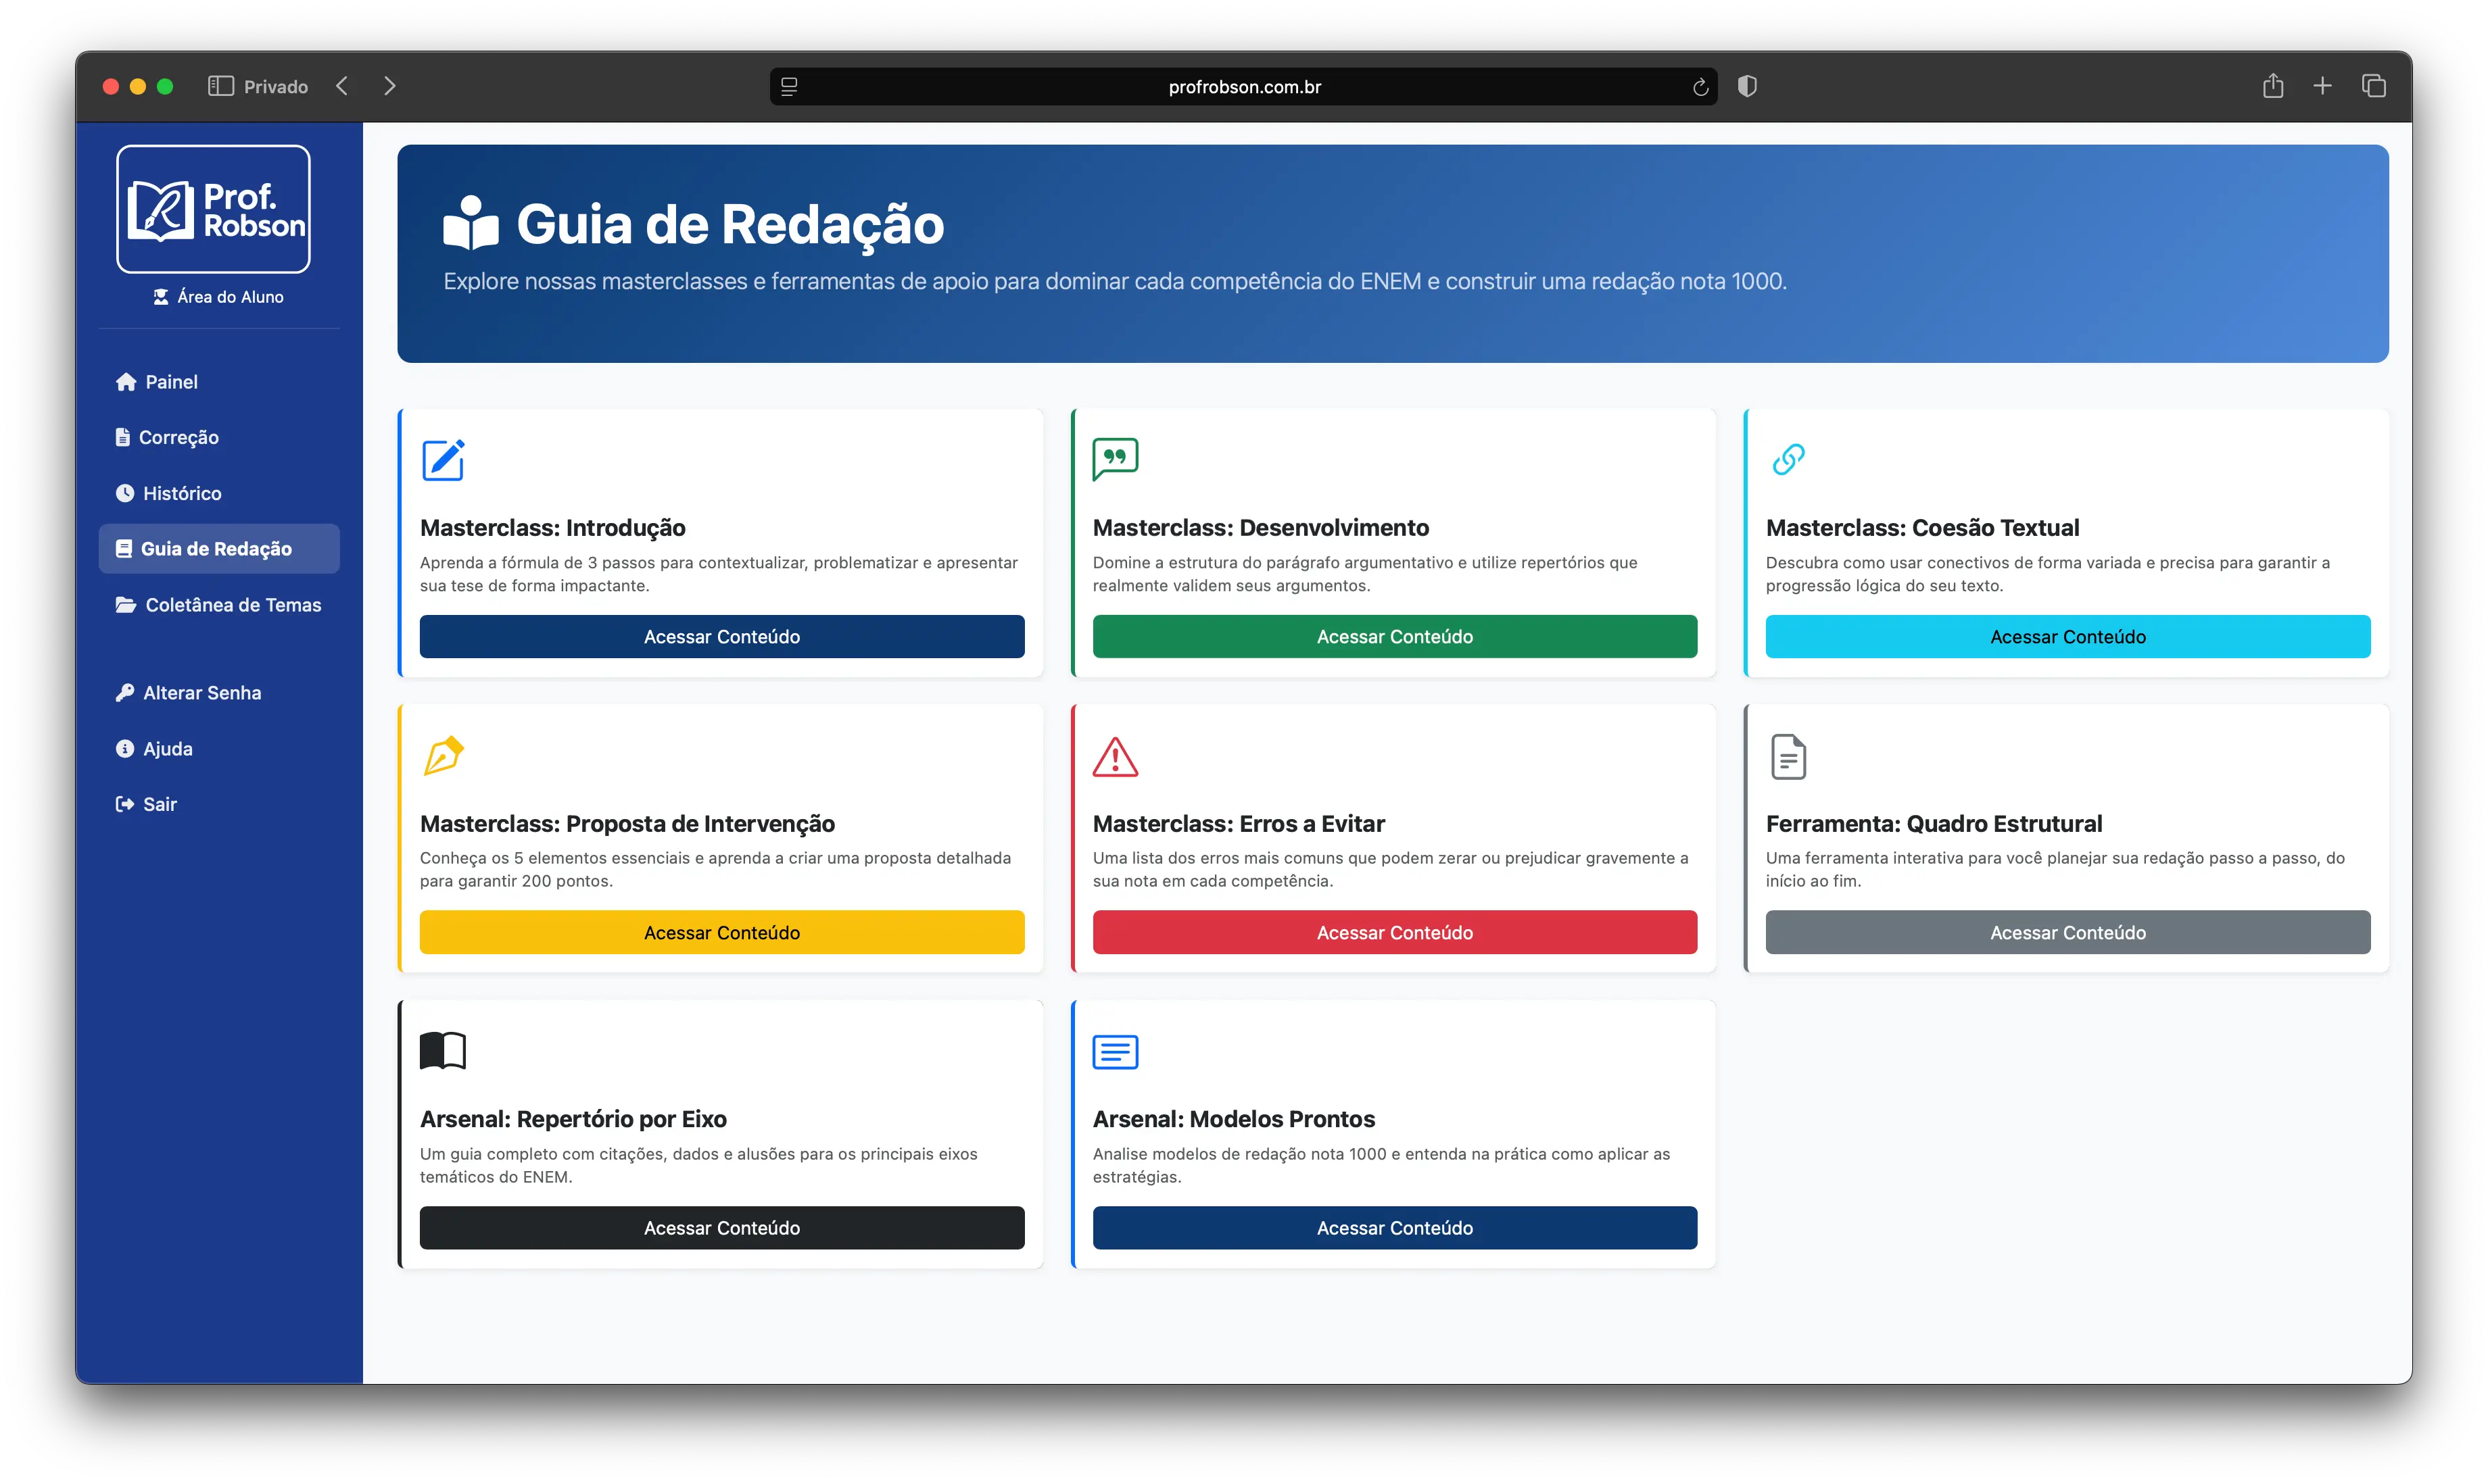Click the folder icon beside Coletânea de Temas

126,605
